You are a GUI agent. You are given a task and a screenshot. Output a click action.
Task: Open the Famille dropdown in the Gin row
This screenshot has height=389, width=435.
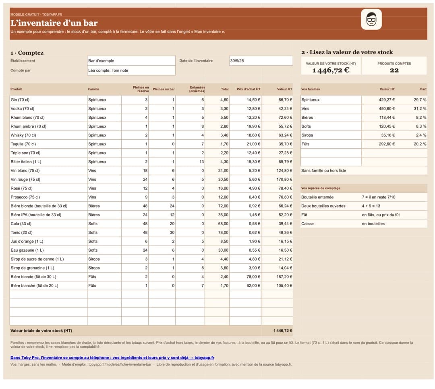[x=104, y=100]
